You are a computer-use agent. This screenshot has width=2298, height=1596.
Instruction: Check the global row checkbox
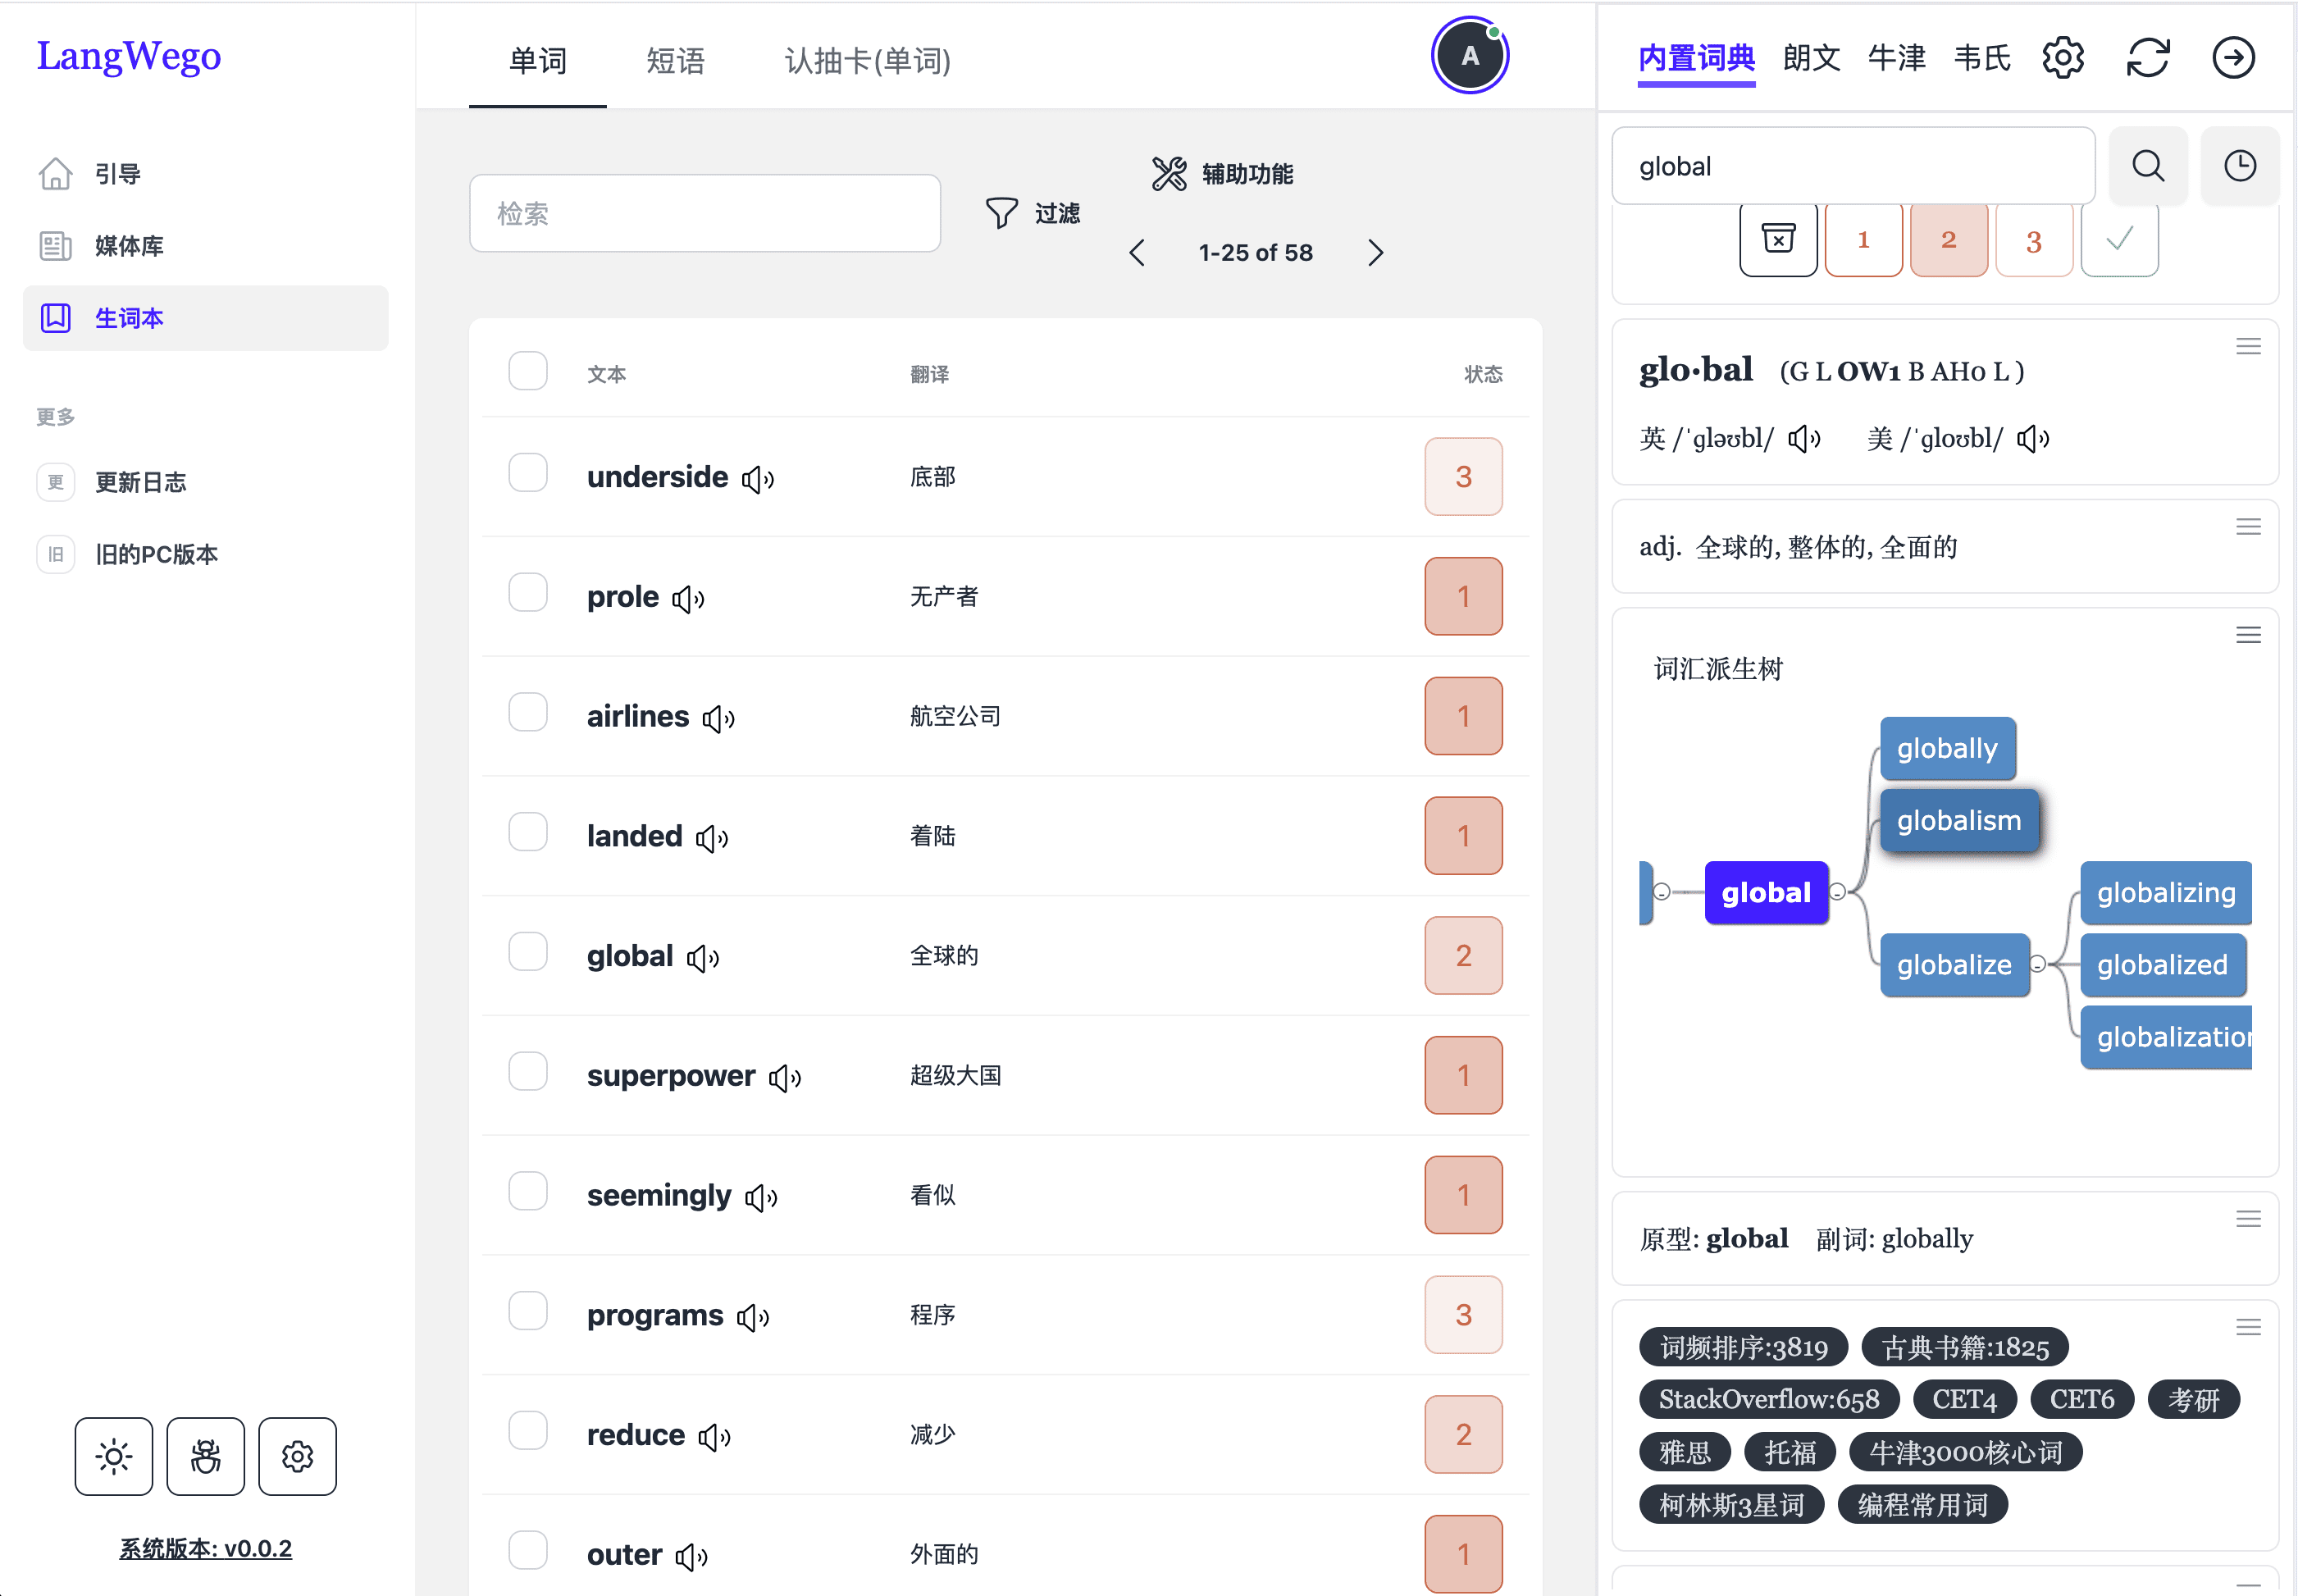(x=528, y=952)
